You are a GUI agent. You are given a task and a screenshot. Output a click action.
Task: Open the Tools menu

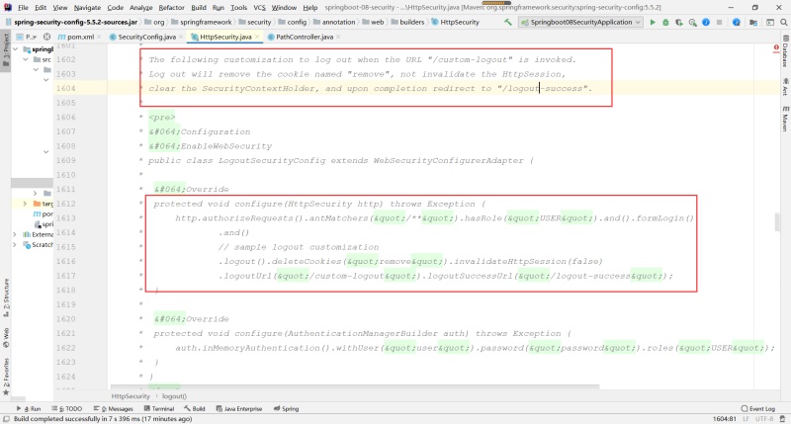(x=238, y=8)
